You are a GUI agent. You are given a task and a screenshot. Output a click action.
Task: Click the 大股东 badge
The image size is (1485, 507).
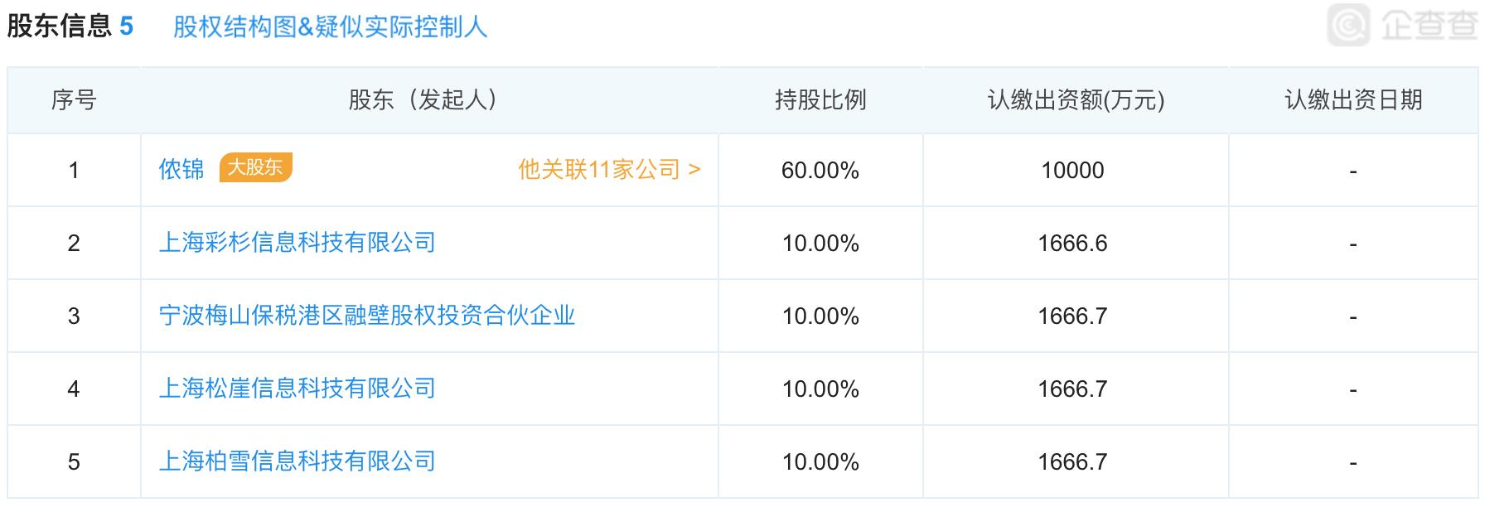[255, 167]
